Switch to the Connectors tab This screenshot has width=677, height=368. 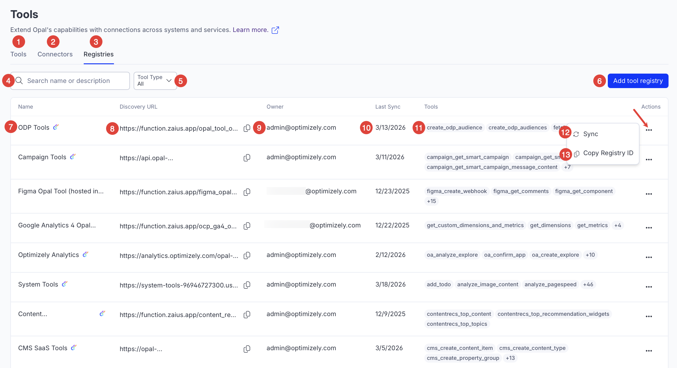pyautogui.click(x=55, y=54)
